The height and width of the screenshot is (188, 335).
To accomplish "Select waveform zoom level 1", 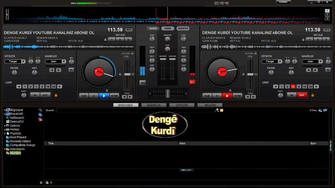I will [327, 11].
